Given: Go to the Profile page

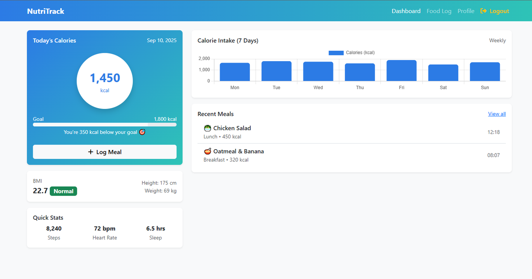Looking at the screenshot, I should 466,11.
